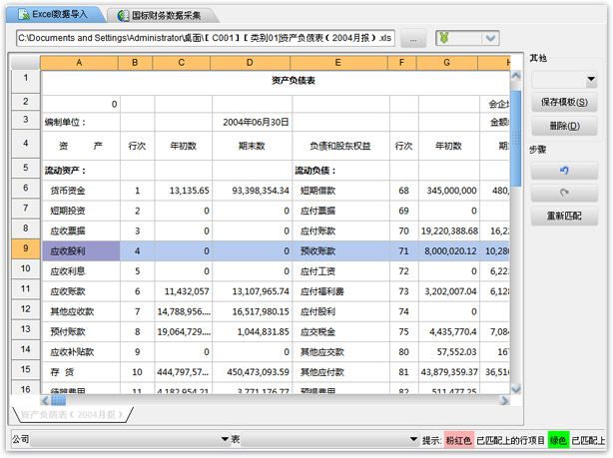Click the 2004年06月30日 date cell
Screen dimensions: 613x458
pos(253,122)
